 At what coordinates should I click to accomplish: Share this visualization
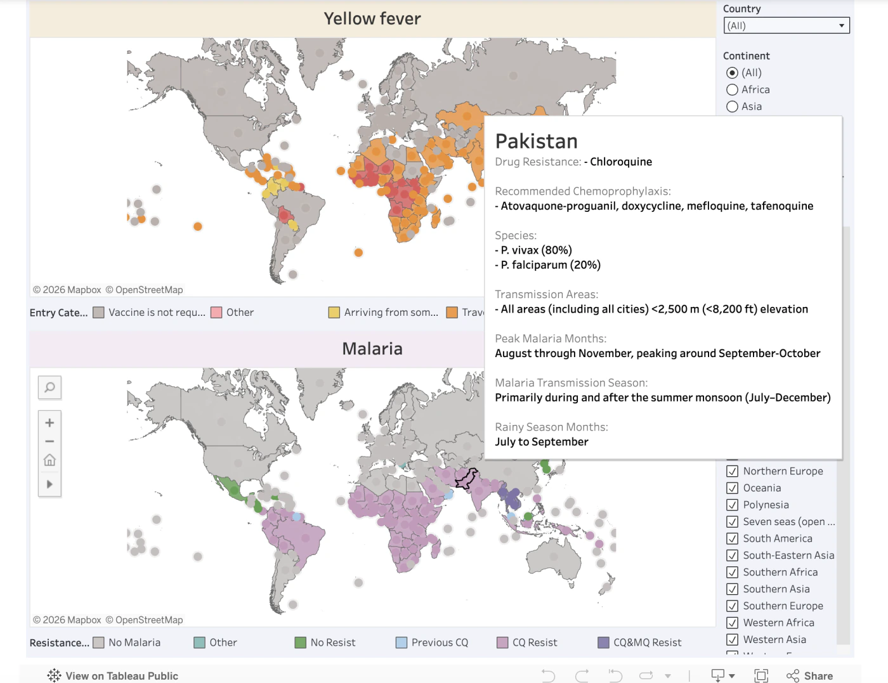point(810,676)
